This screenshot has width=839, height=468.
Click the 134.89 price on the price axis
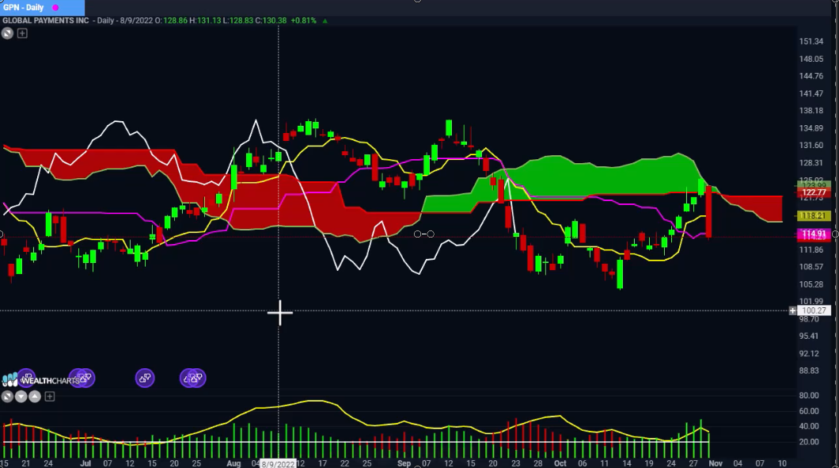click(811, 128)
